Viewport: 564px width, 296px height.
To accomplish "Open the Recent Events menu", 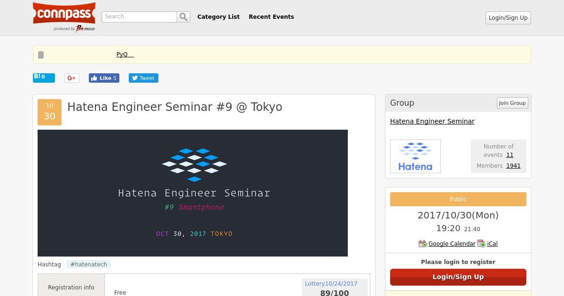I will coord(271,17).
